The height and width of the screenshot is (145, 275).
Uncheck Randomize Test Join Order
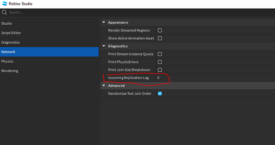pyautogui.click(x=160, y=94)
